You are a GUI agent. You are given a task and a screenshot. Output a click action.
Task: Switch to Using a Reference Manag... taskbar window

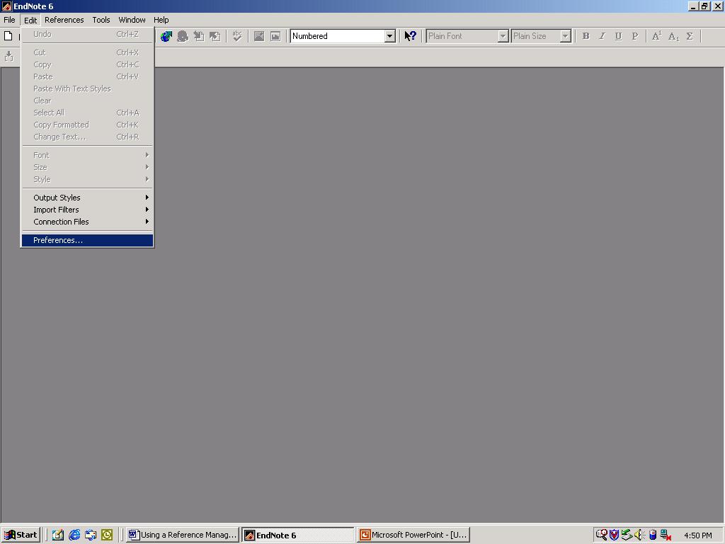pyautogui.click(x=183, y=535)
